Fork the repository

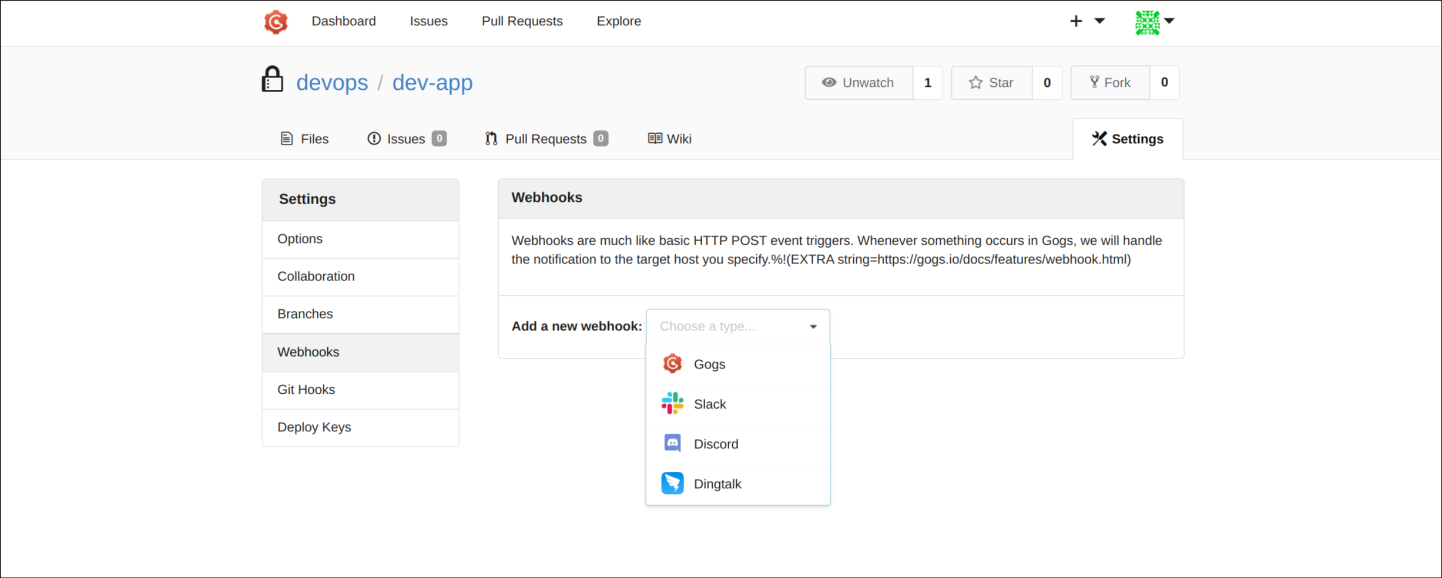[x=1110, y=83]
